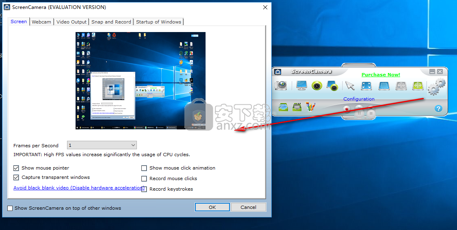Select the combined screen and webcam icon
This screenshot has width=457, height=230.
tap(332, 86)
